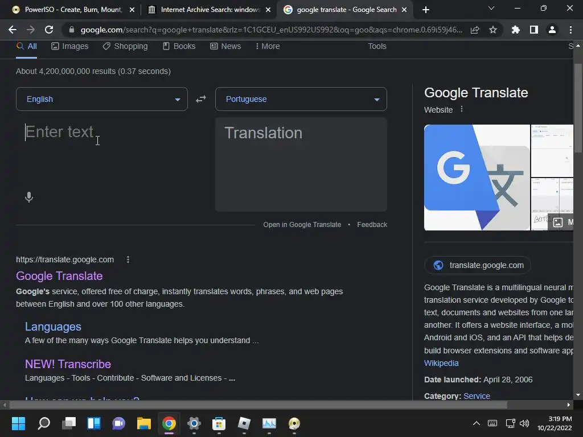Open Chat app from taskbar

(x=119, y=423)
